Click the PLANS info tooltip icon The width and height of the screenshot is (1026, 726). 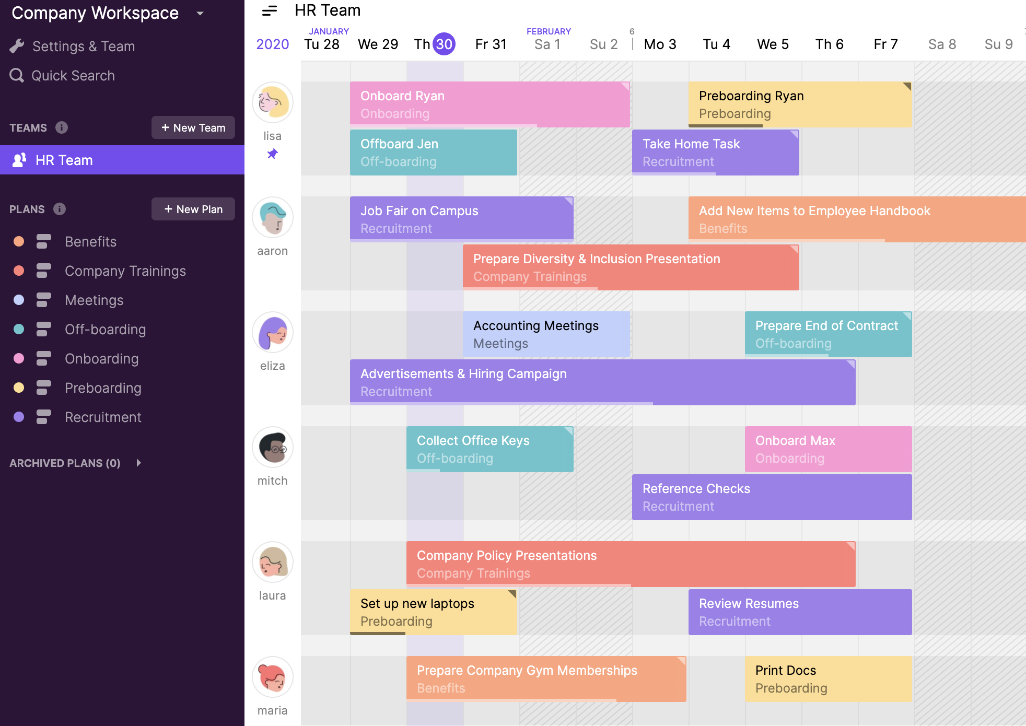59,209
